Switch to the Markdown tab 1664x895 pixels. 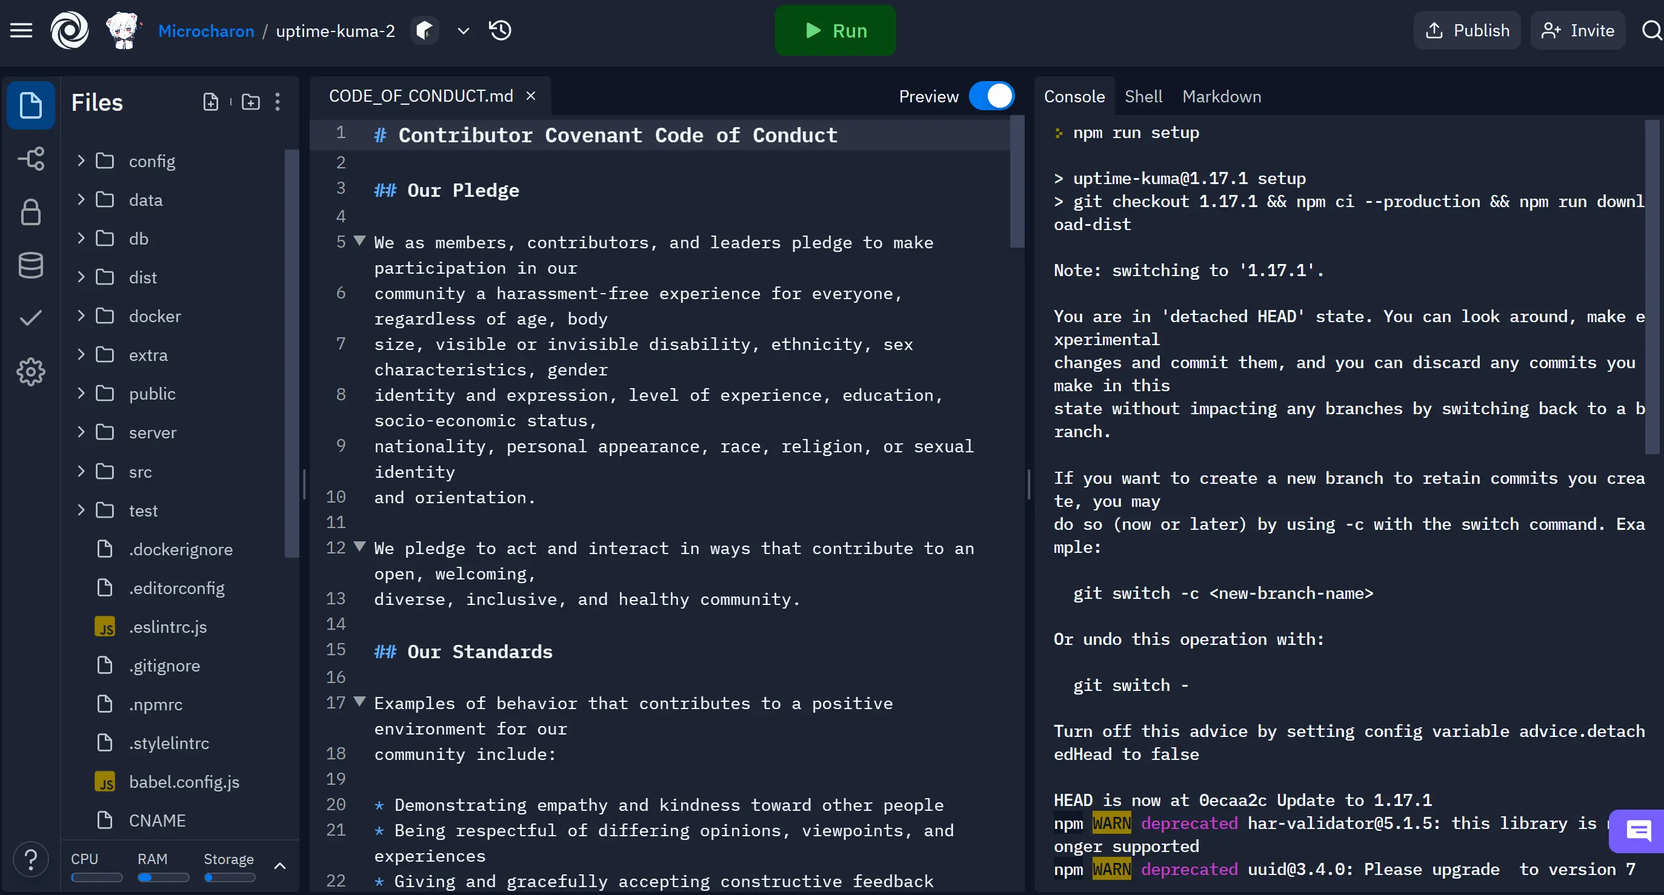1222,96
